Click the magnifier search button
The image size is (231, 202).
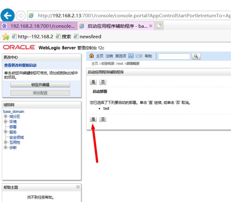[196, 56]
